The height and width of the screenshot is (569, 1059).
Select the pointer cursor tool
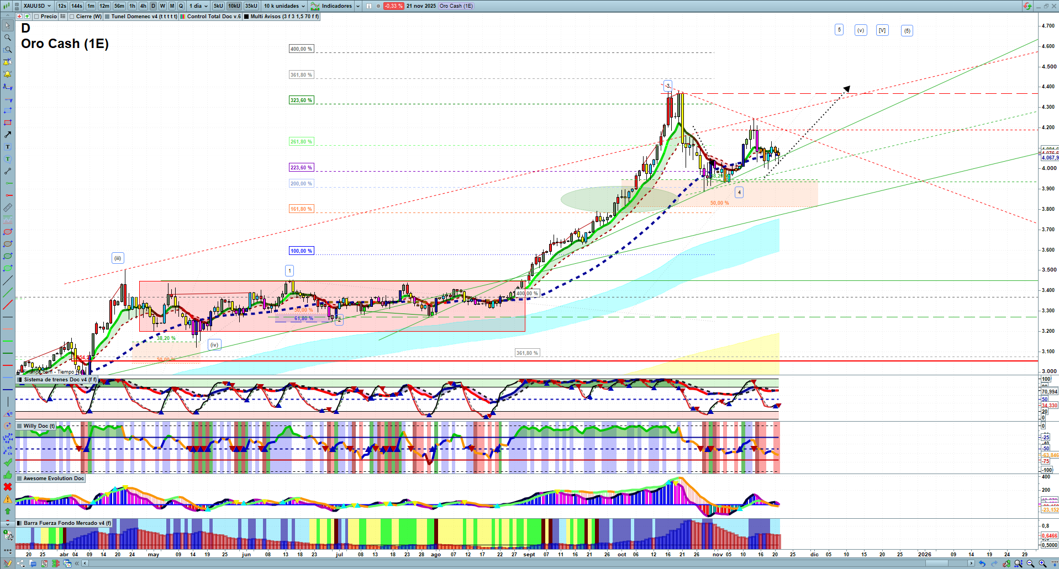pos(8,25)
